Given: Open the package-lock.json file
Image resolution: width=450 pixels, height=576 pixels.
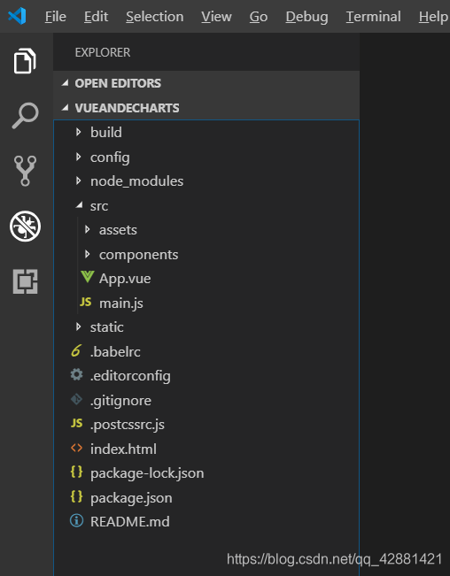Looking at the screenshot, I should pos(147,473).
